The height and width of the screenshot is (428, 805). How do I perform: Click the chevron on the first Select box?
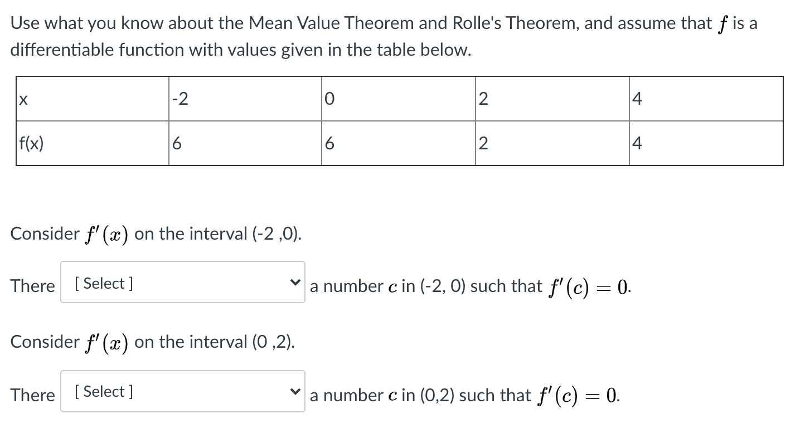tap(296, 283)
